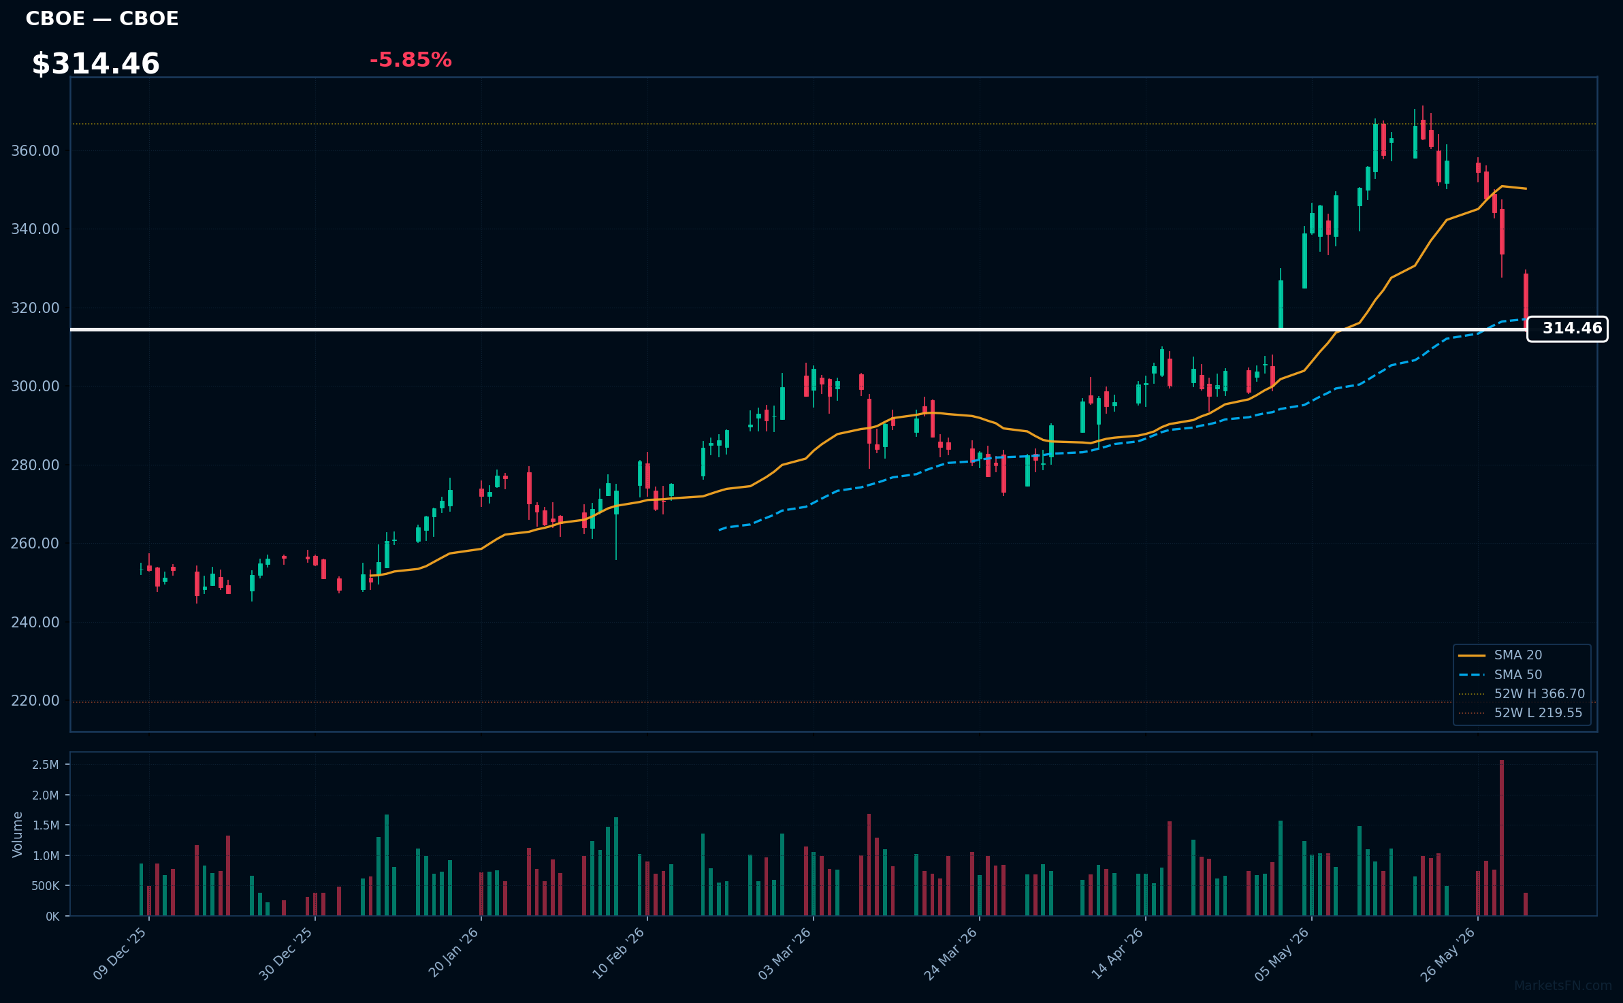Select SMA 50 legend entry

(1500, 674)
